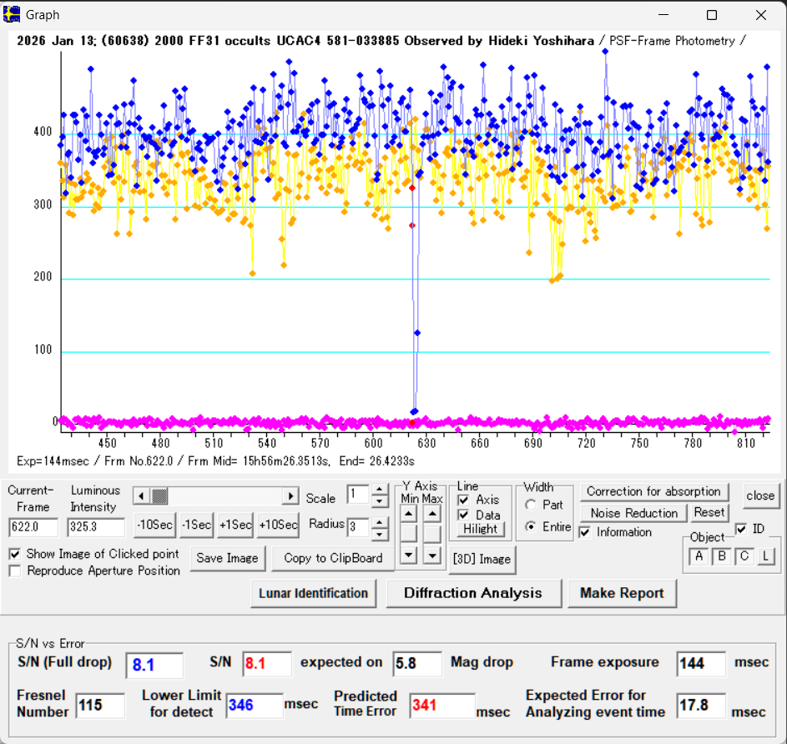Click Lunar Identification button

pos(313,593)
